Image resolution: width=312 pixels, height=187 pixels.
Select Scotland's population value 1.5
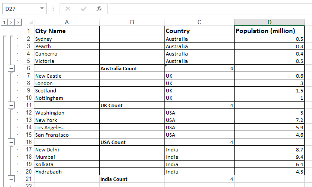pos(269,90)
